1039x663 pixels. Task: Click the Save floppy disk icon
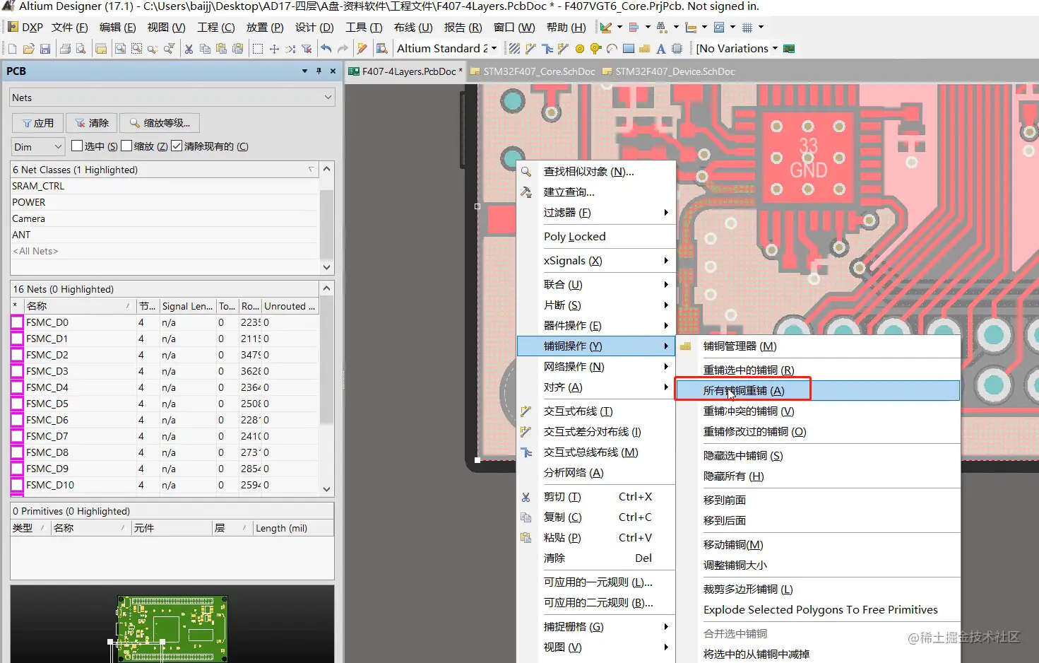pyautogui.click(x=45, y=49)
